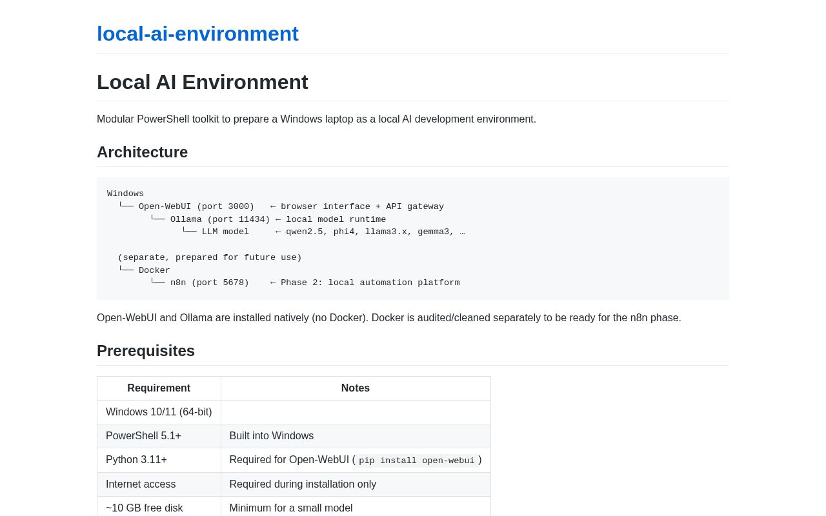Click the LLM model code line
The image size is (826, 516).
323,232
